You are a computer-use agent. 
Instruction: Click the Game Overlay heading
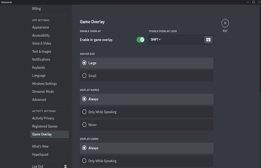tap(92, 22)
